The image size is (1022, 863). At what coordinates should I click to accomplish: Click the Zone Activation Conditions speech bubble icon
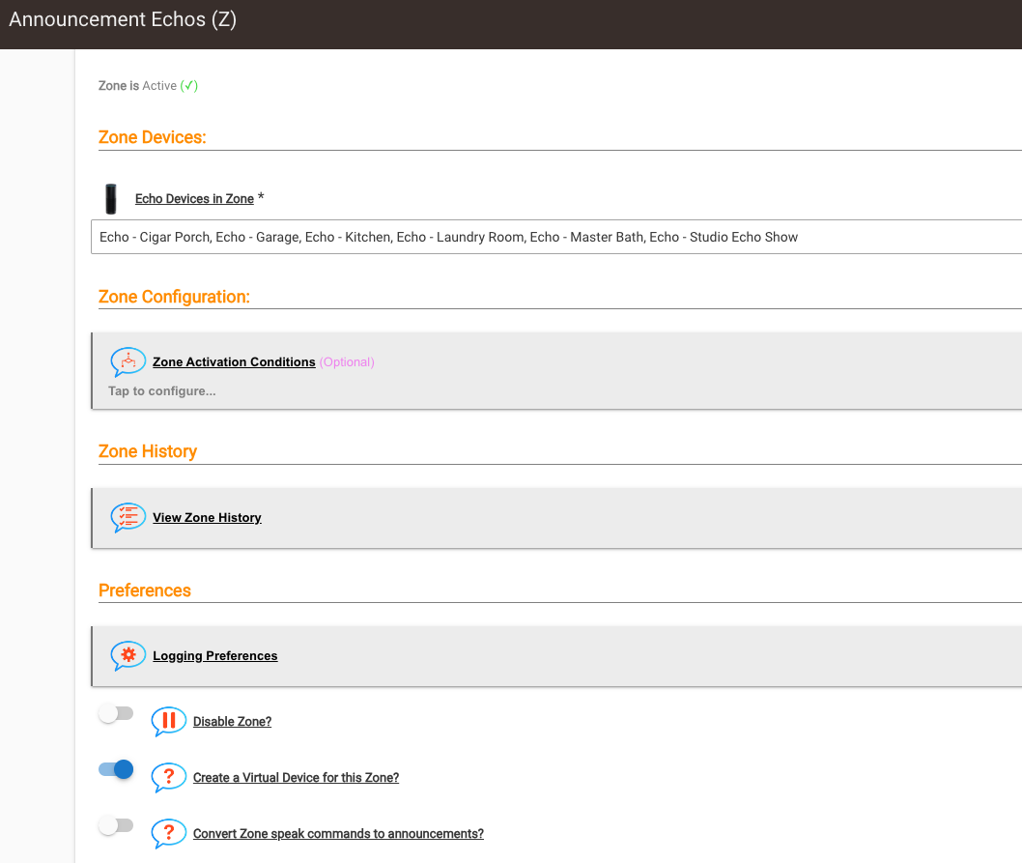[128, 361]
